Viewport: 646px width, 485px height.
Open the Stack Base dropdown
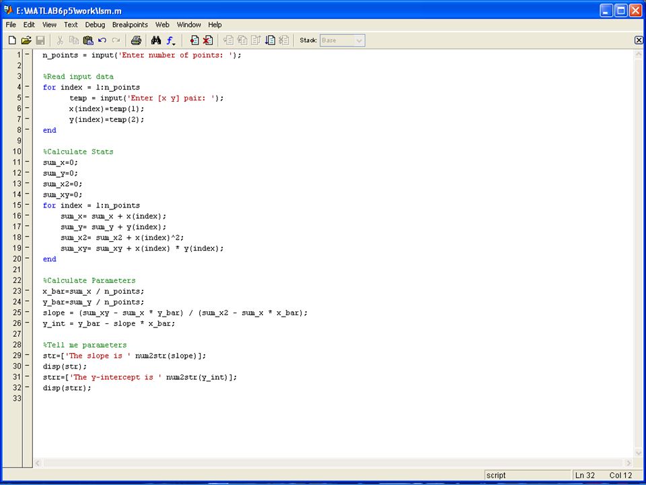tap(343, 40)
